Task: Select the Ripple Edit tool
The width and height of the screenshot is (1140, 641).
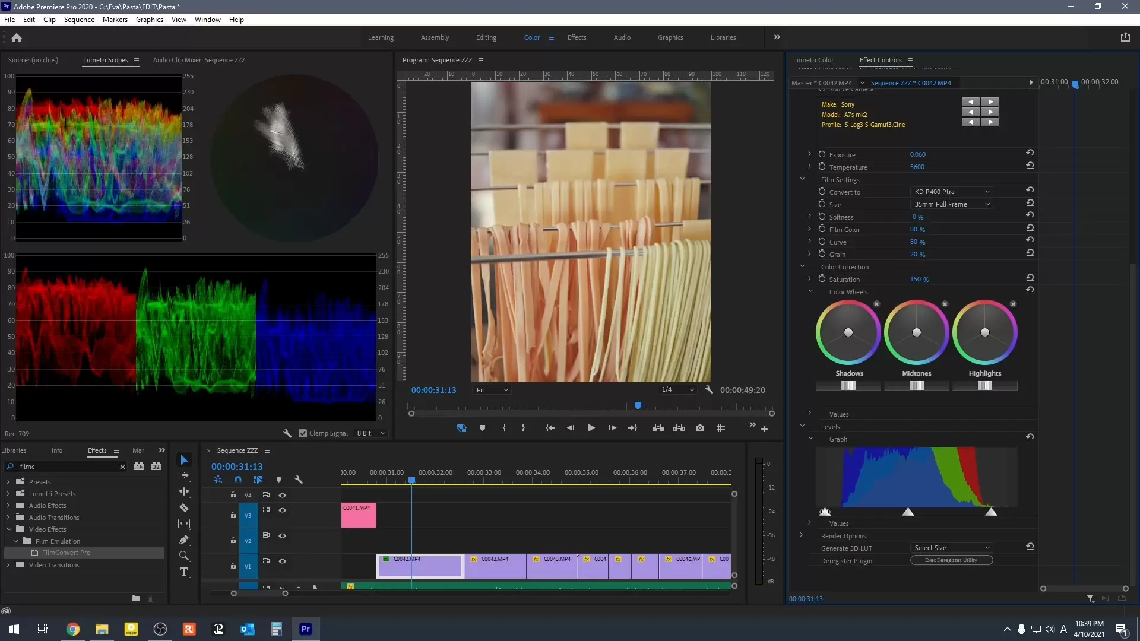Action: point(184,491)
